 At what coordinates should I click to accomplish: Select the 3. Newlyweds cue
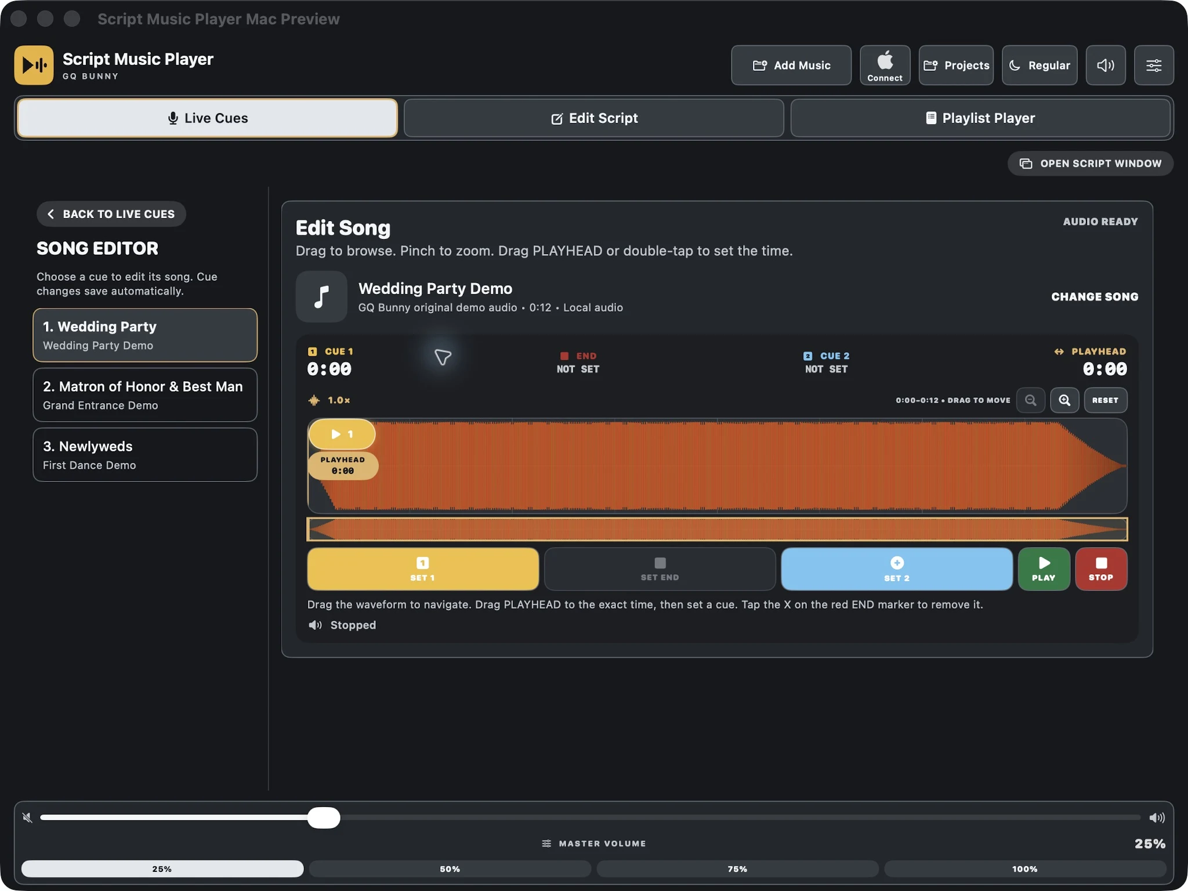[x=145, y=455]
